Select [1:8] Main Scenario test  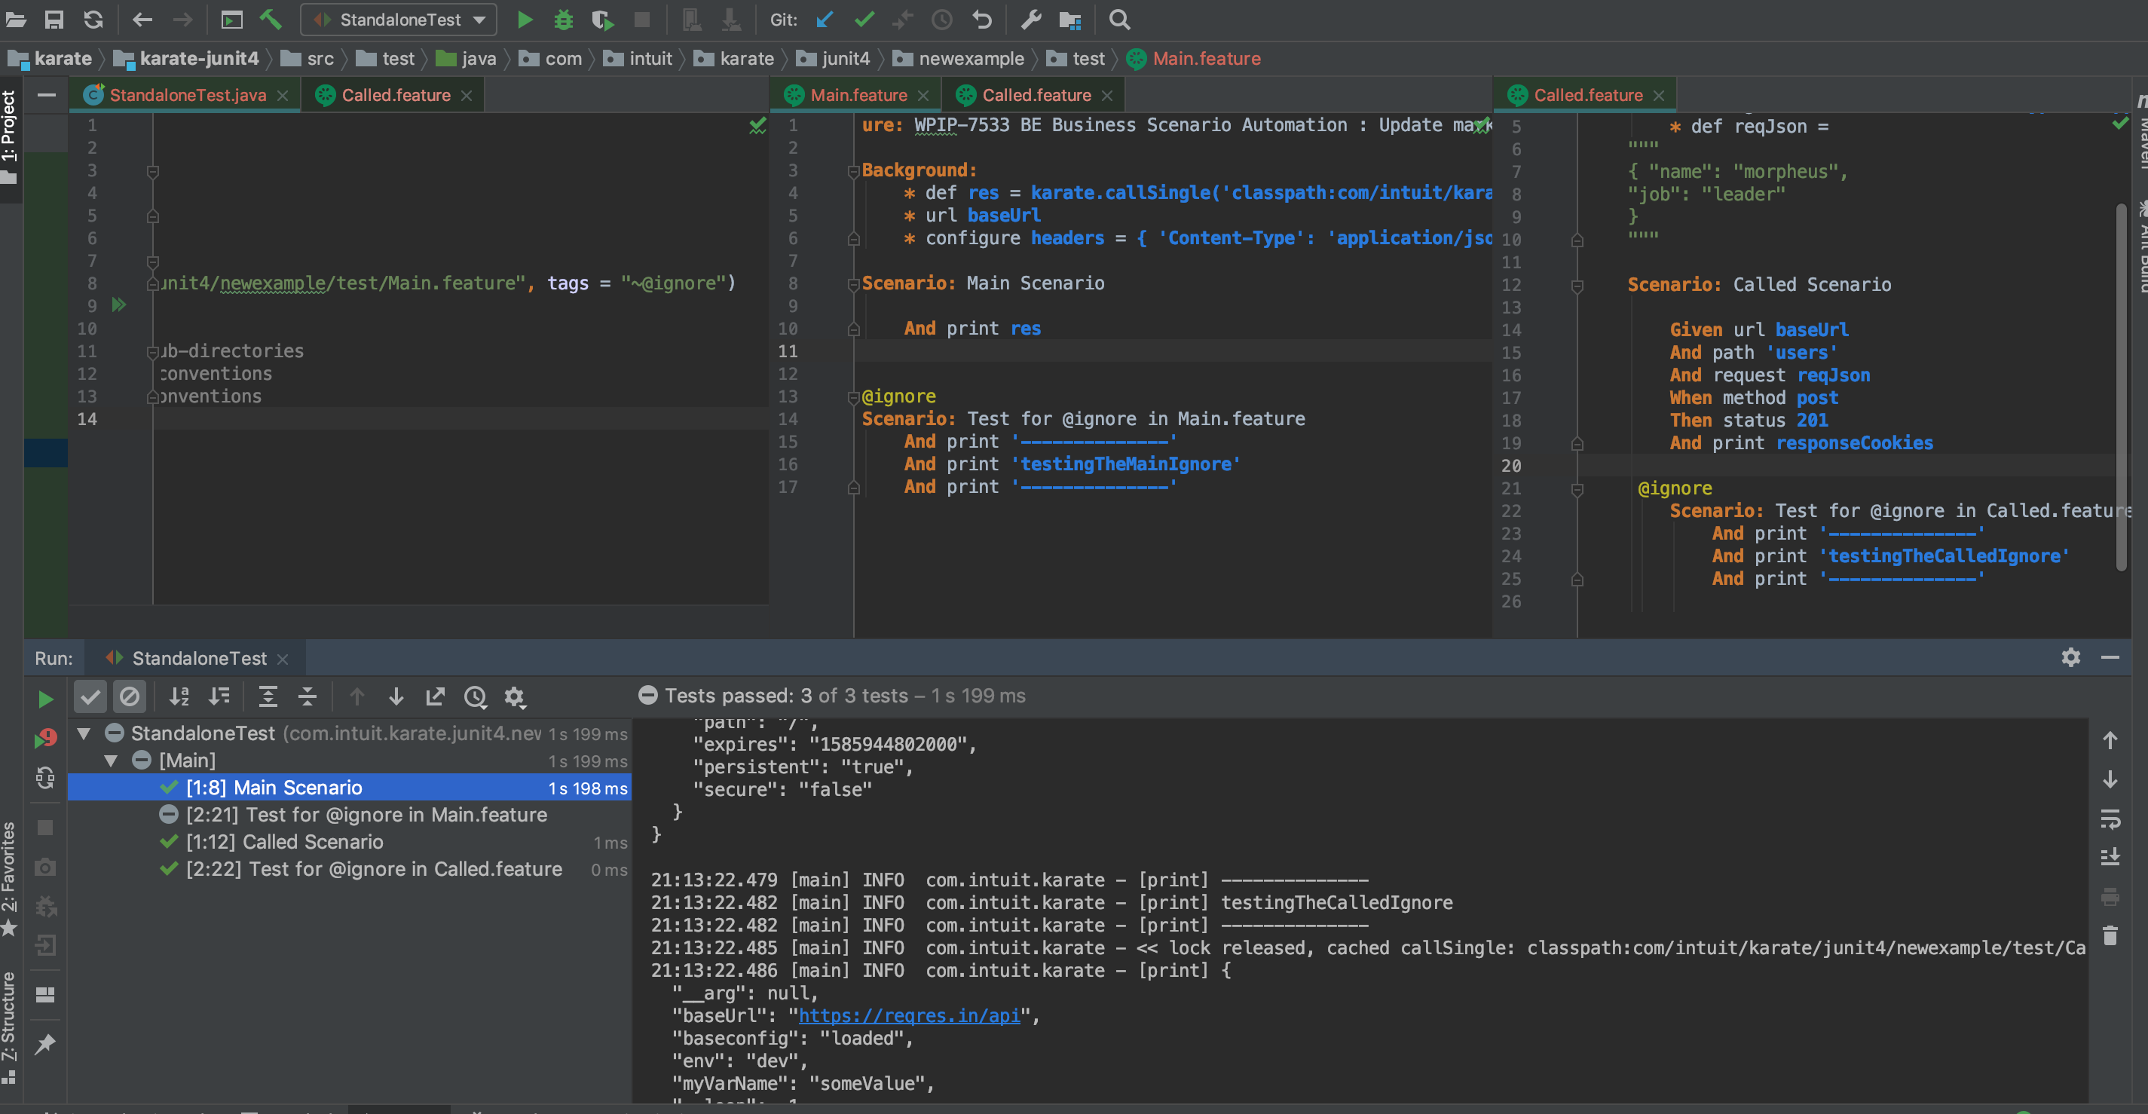(x=348, y=787)
